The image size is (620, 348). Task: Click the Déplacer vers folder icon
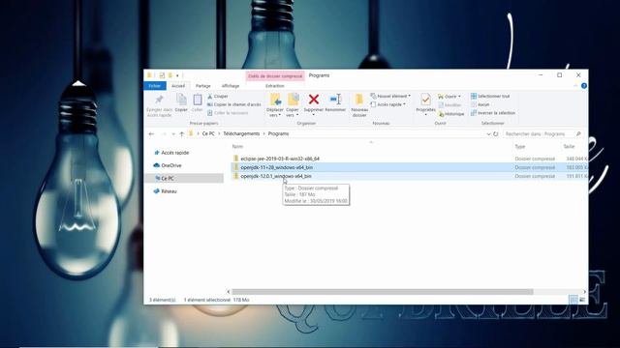tap(275, 100)
